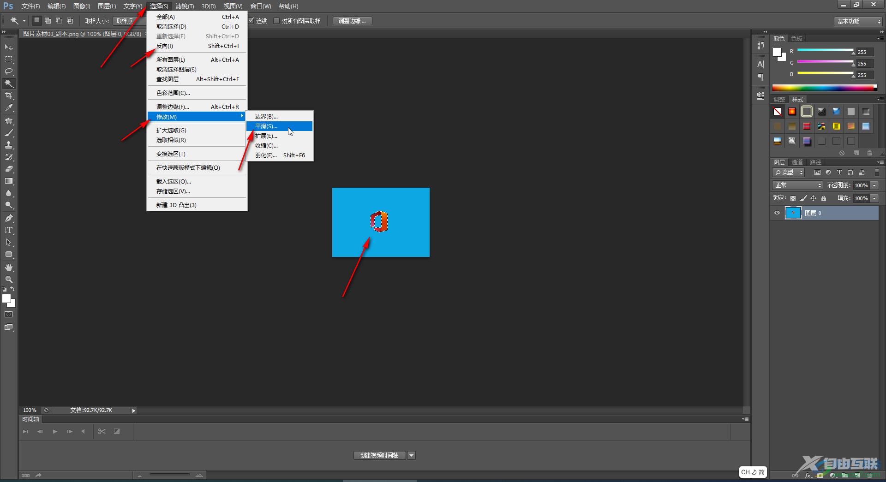Click the 图层 0 layer thumbnail

pos(793,213)
